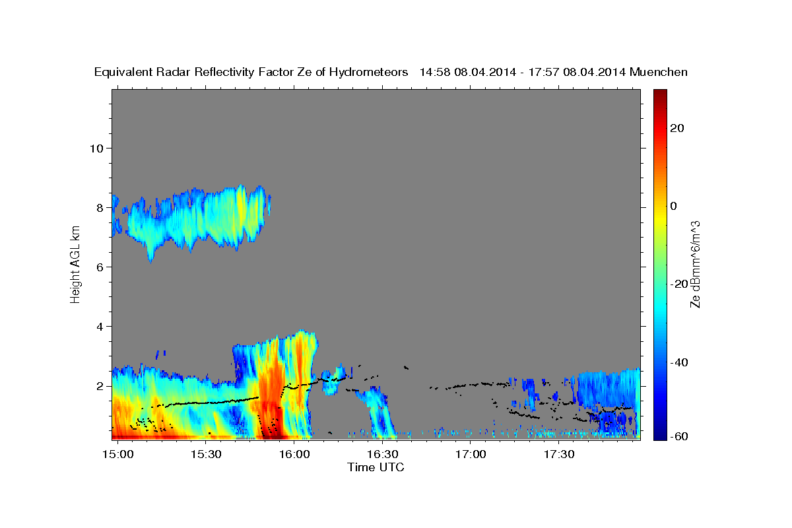Click the colorbar label "Ze dBmm^6/m^3"
This screenshot has height=528, width=792.
(x=695, y=264)
